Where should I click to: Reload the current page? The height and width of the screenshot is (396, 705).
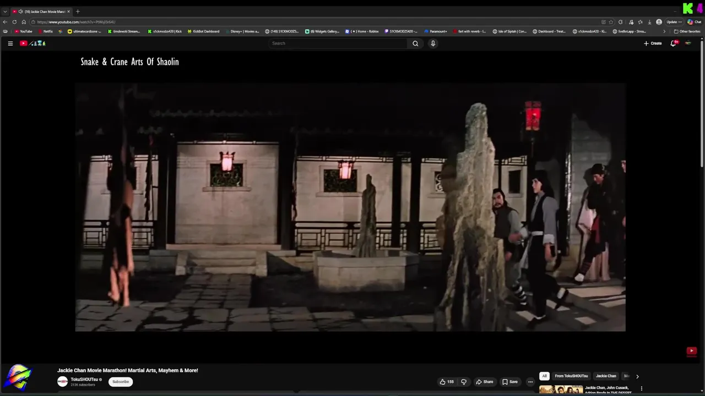point(14,22)
